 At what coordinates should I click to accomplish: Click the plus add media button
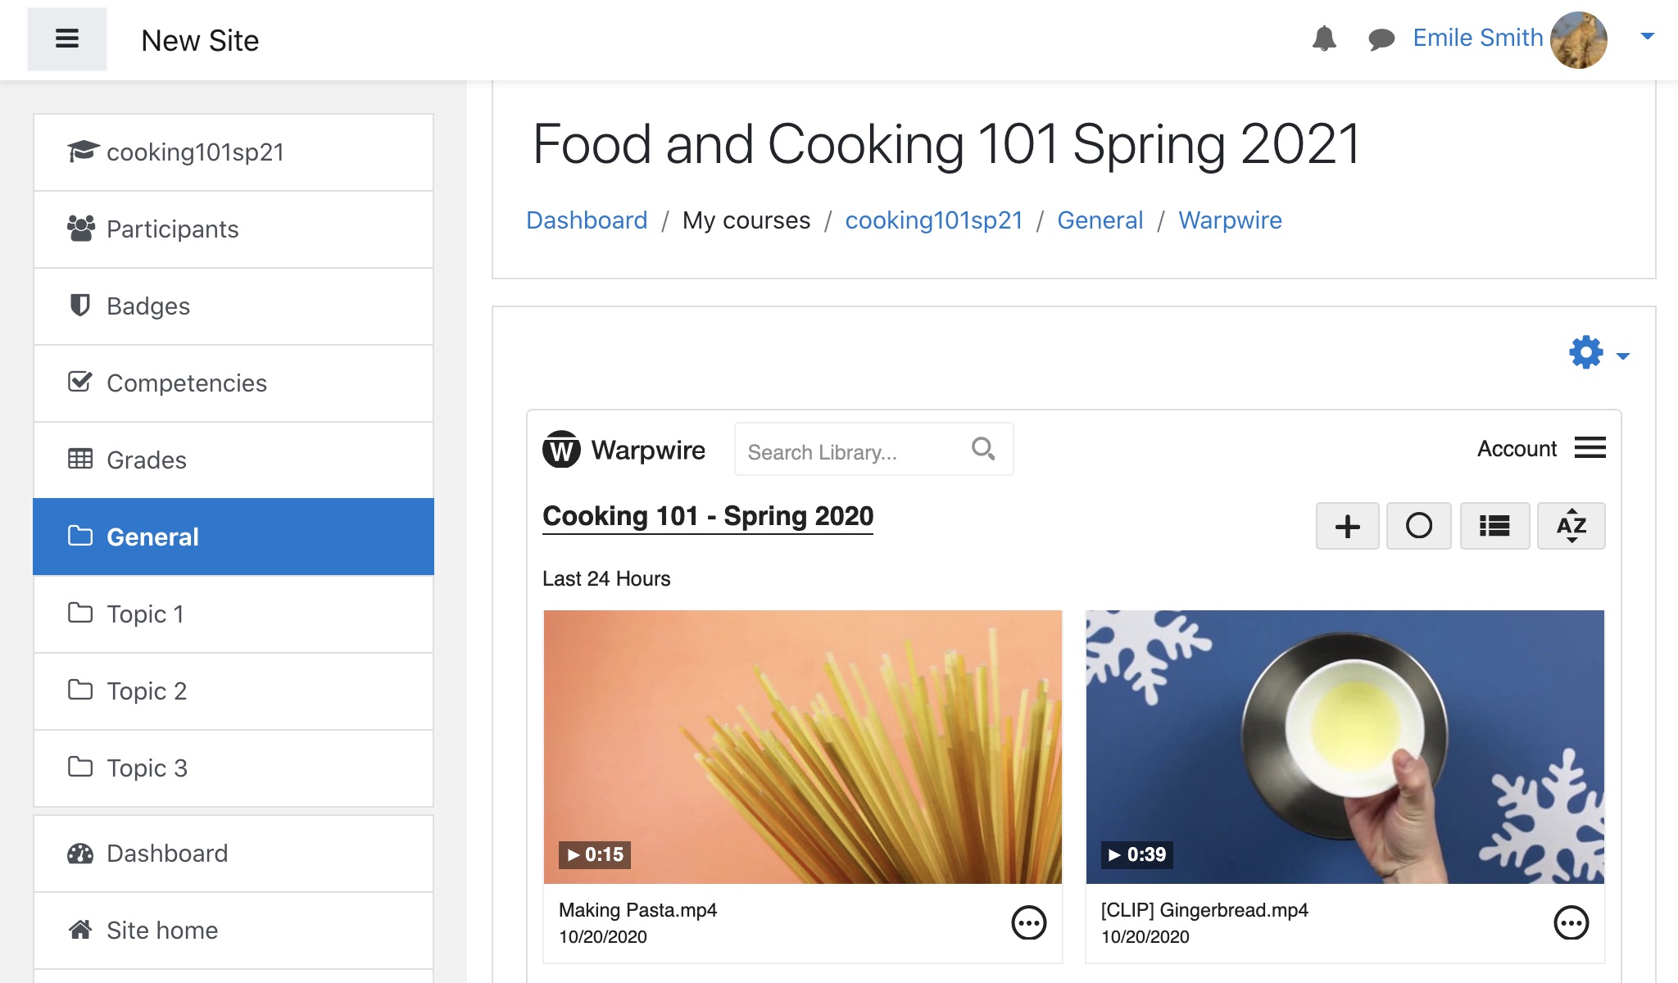click(1347, 526)
